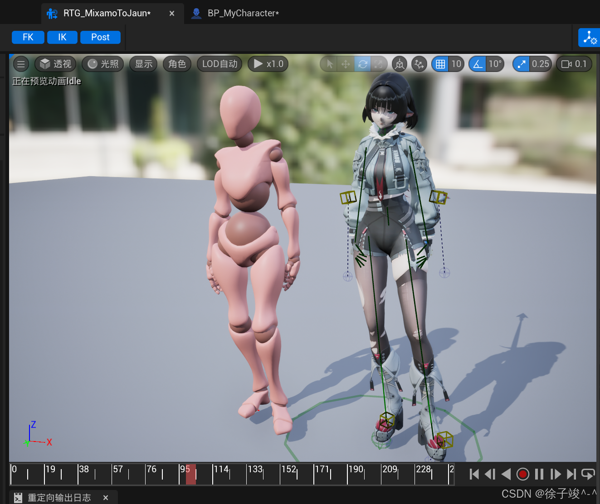
Task: Open the scale snap 0.25 dropdown
Action: 541,64
